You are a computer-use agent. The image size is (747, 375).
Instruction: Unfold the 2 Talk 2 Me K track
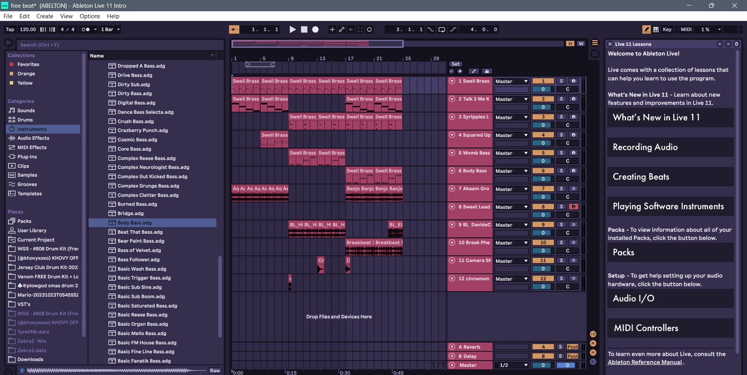click(x=452, y=99)
